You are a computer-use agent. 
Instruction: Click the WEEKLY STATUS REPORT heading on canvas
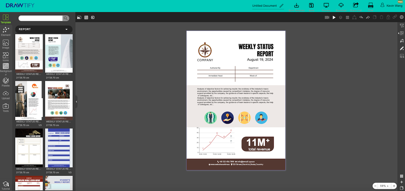[x=256, y=50]
